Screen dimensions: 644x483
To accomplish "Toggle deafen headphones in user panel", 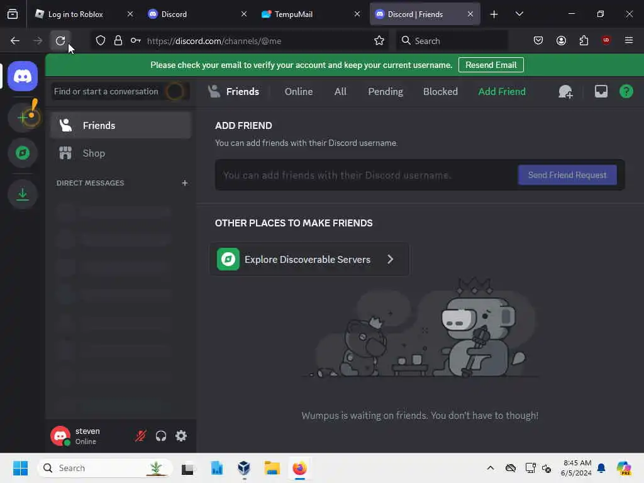I will point(161,436).
